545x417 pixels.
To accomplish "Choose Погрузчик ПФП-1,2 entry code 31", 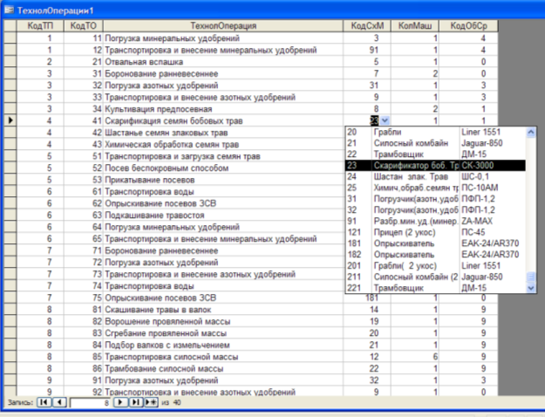I will click(435, 199).
